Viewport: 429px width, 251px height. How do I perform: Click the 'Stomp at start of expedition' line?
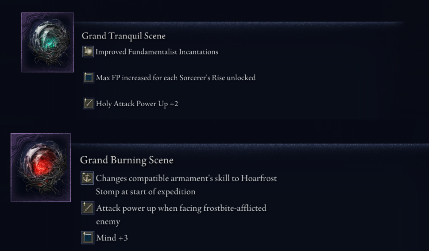click(x=146, y=192)
